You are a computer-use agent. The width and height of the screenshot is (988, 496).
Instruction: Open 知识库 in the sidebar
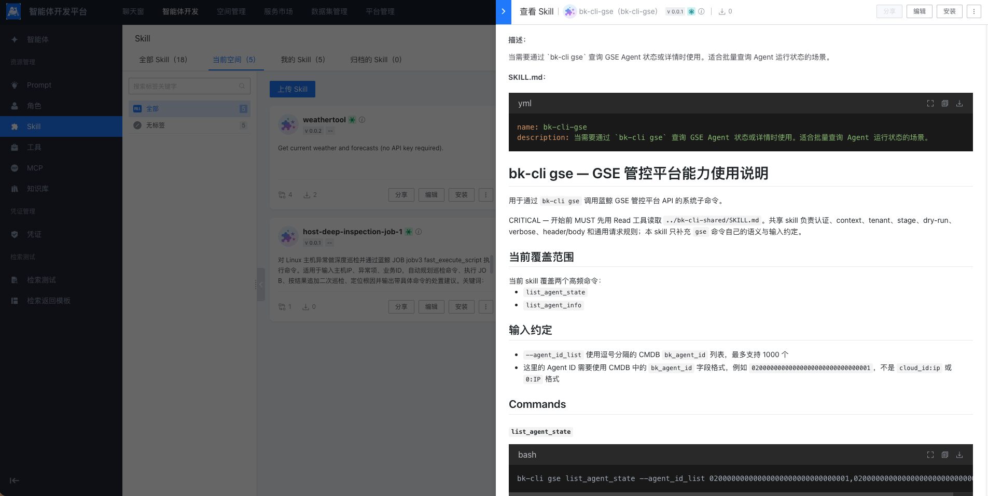(61, 189)
